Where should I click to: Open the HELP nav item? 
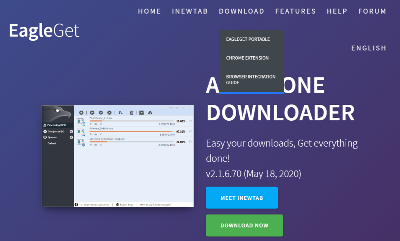pyautogui.click(x=337, y=11)
